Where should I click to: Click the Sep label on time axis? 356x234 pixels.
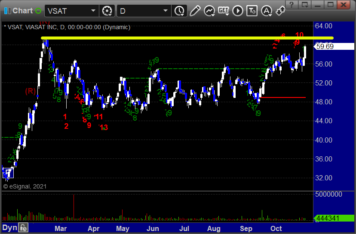coord(246,228)
